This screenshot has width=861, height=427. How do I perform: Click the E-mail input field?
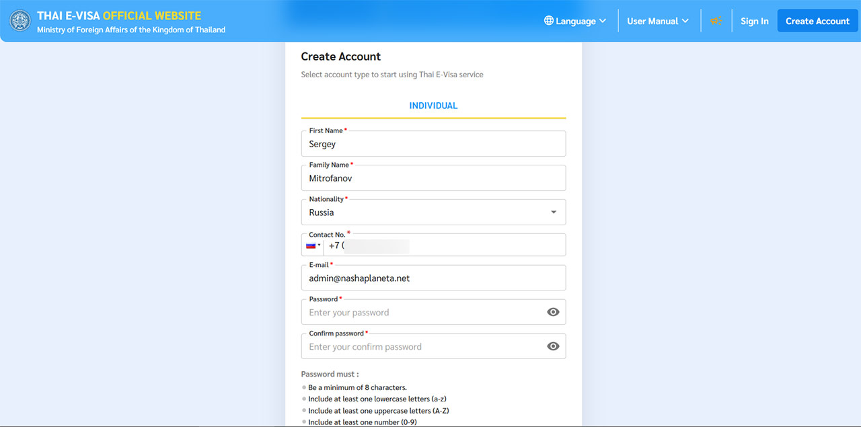433,278
